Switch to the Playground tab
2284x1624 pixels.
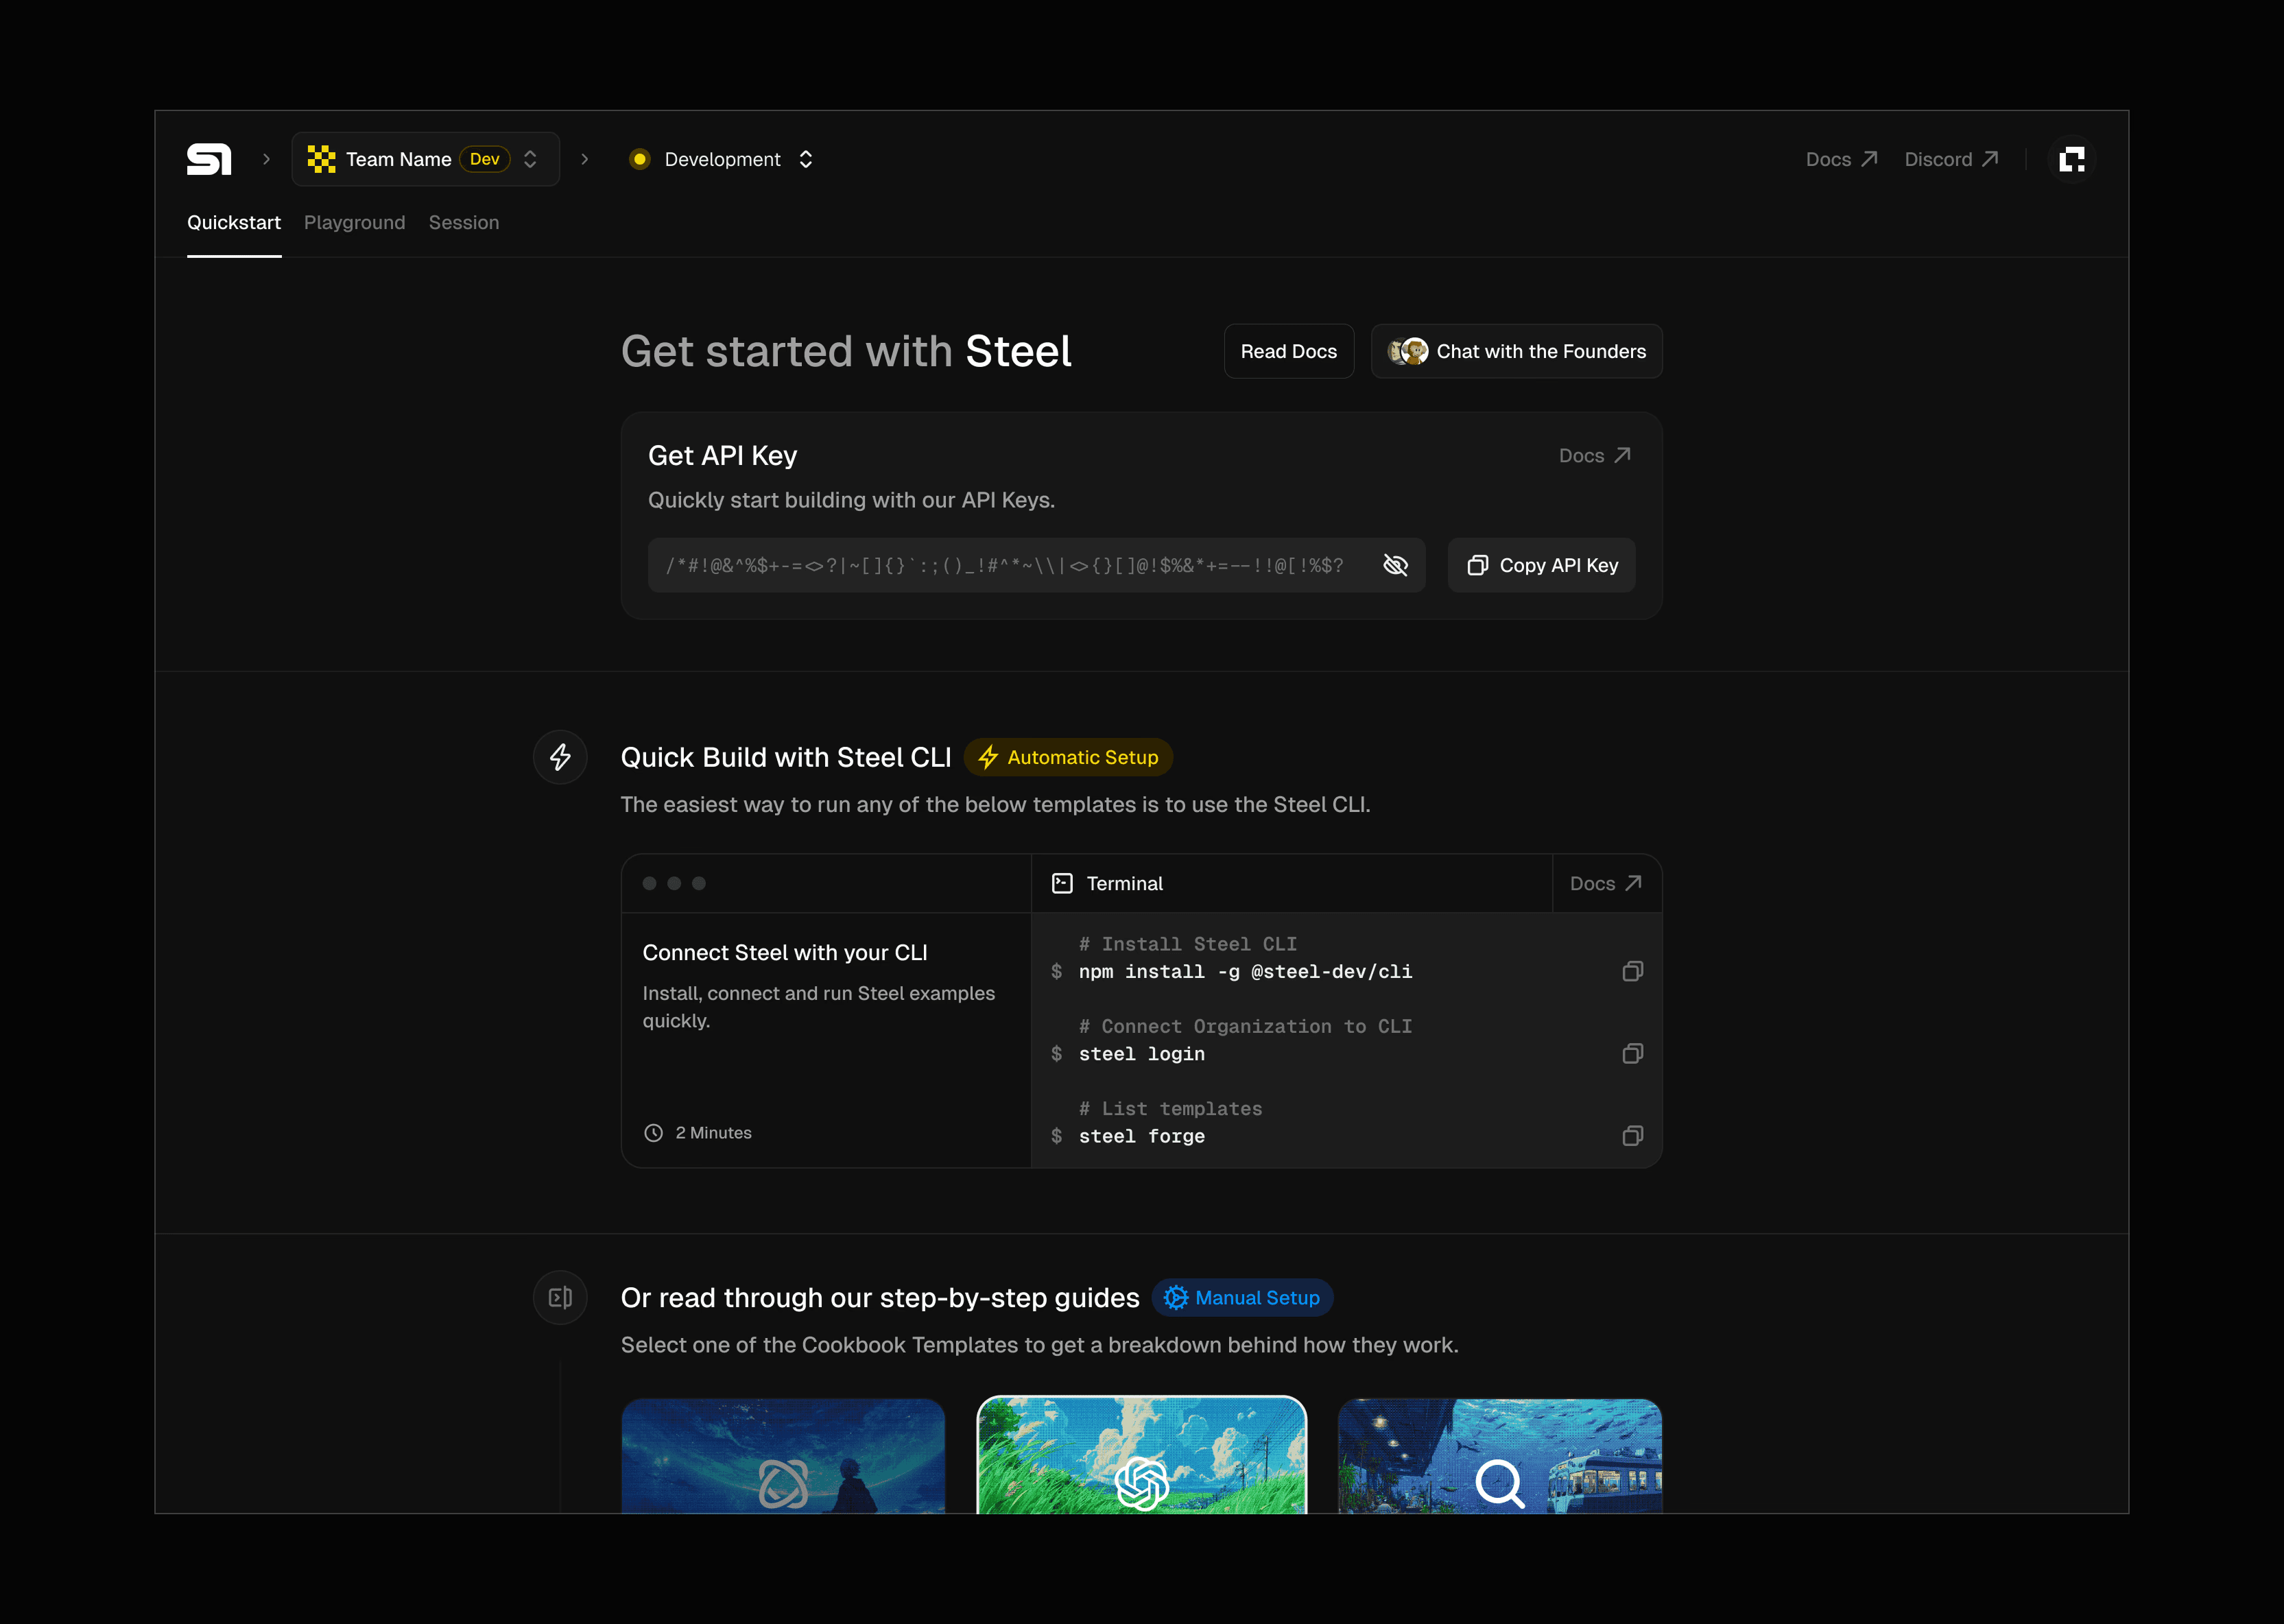pyautogui.click(x=354, y=222)
